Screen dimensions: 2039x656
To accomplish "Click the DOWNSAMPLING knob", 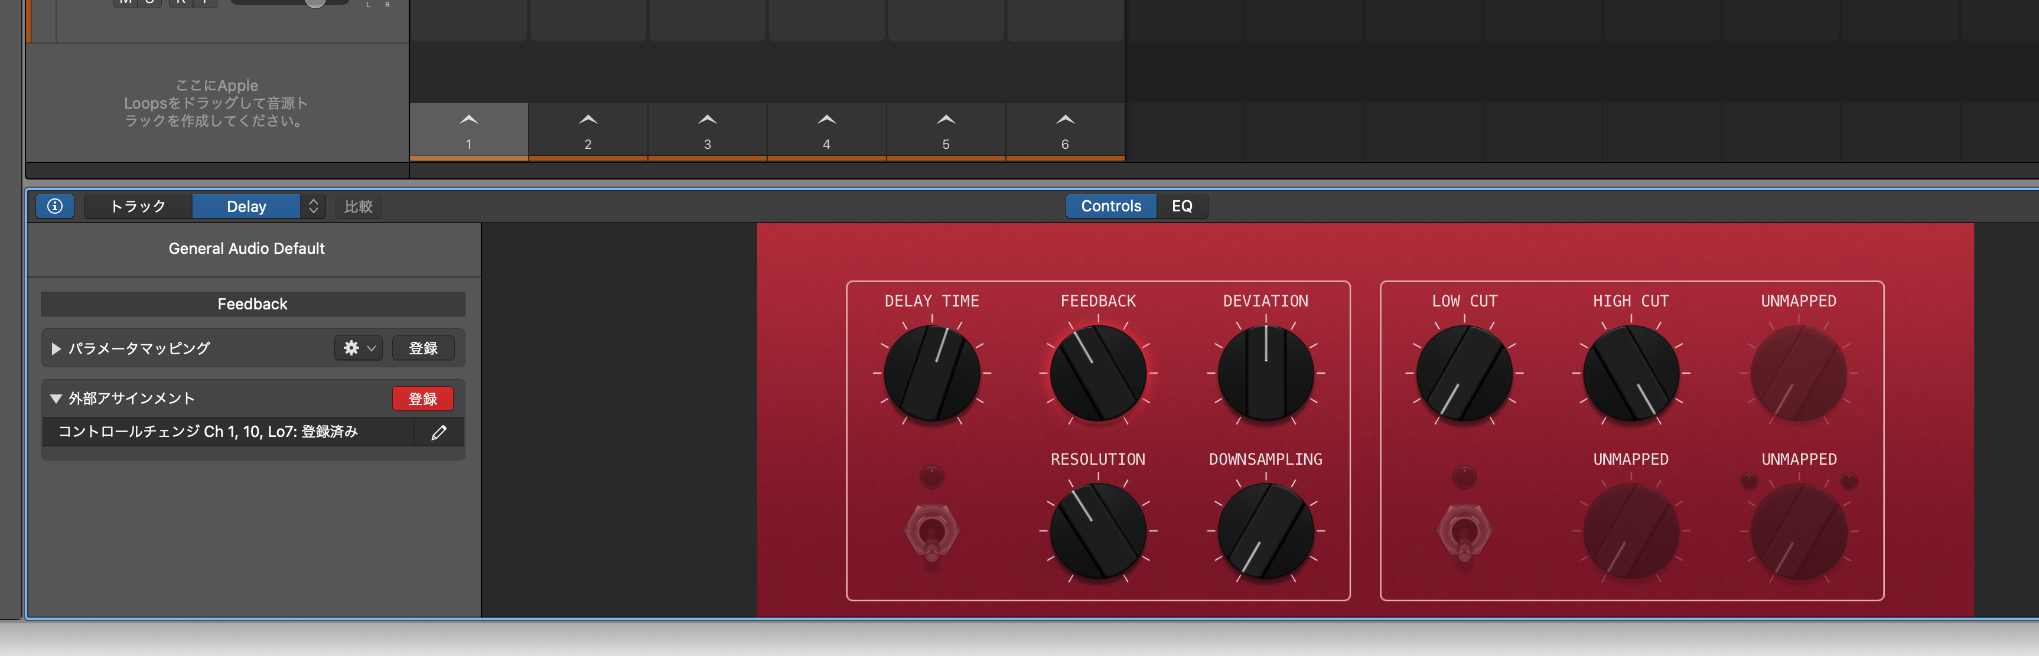I will pos(1266,531).
